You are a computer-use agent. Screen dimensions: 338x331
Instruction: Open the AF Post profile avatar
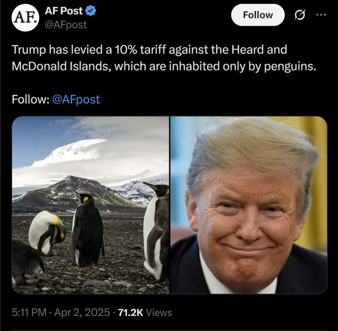pos(26,18)
